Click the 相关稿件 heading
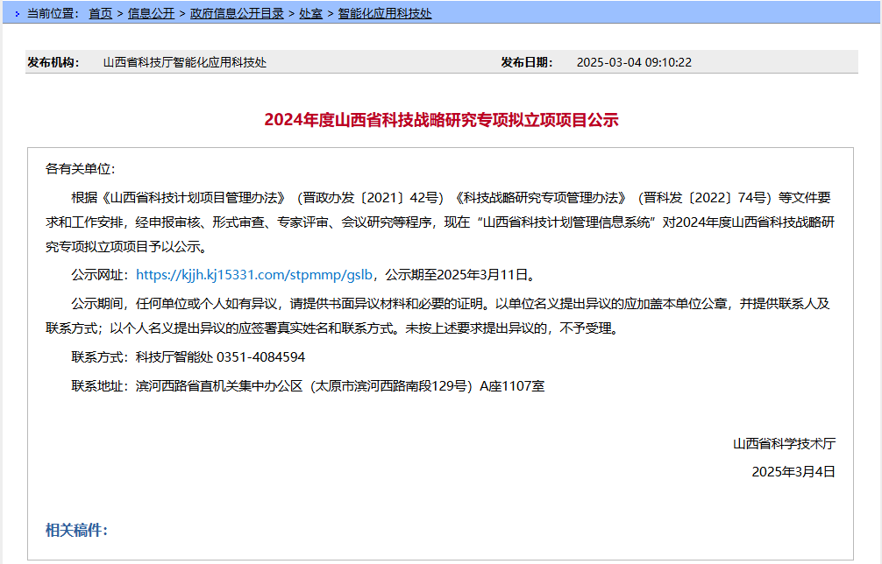The width and height of the screenshot is (882, 564). pyautogui.click(x=76, y=530)
